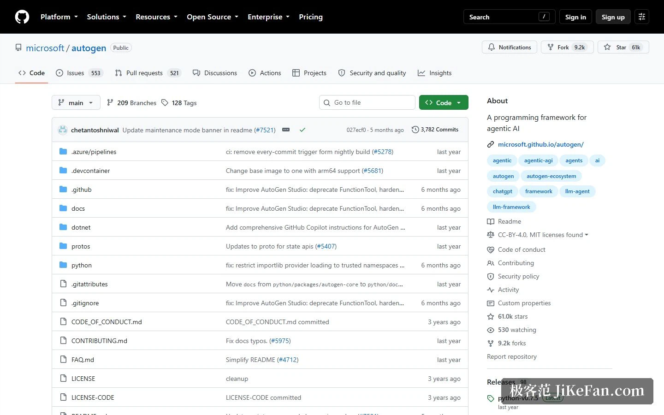Click the chetantoshniwal avatar icon
Viewport: 664px width, 415px height.
(x=63, y=130)
